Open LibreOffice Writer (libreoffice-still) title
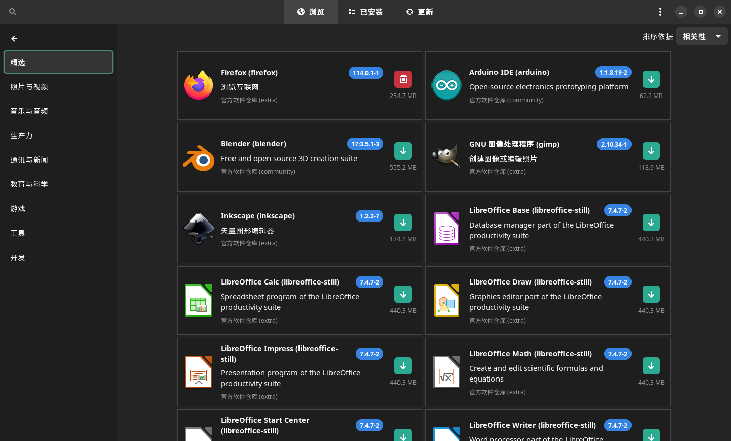 [533, 425]
